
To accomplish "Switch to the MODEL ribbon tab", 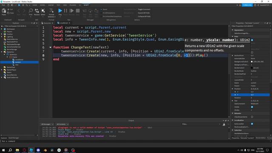I will pyautogui.click(x=42, y=5).
